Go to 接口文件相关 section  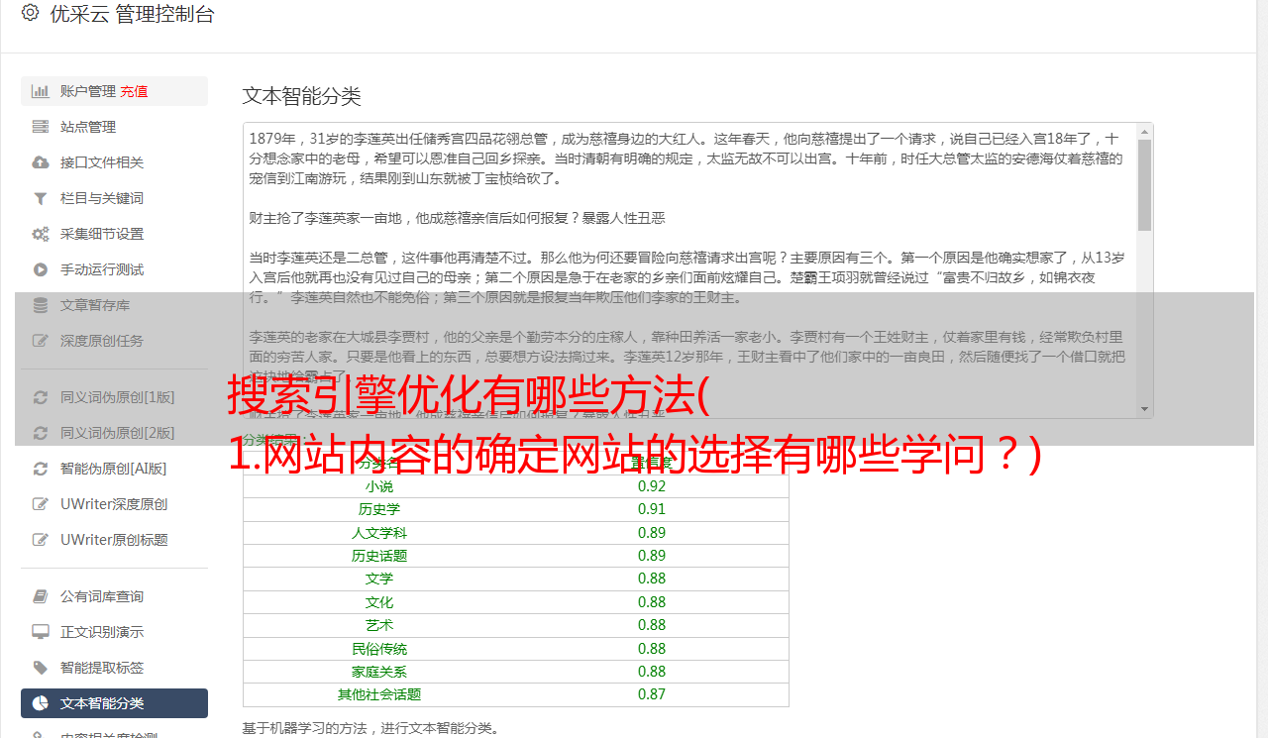(x=114, y=162)
